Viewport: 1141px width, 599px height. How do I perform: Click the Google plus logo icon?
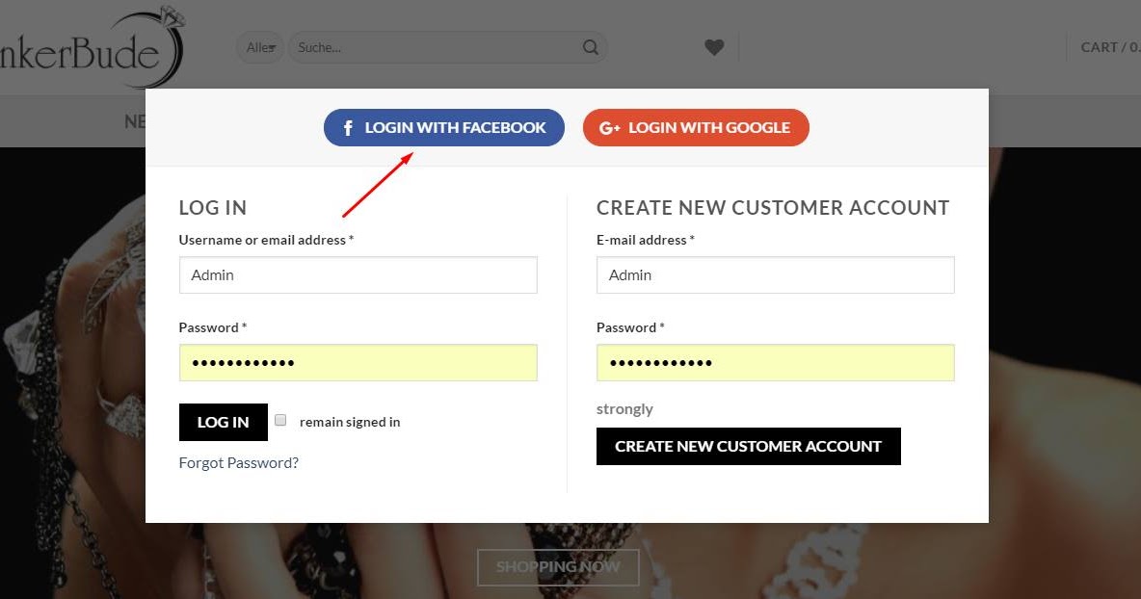[610, 127]
